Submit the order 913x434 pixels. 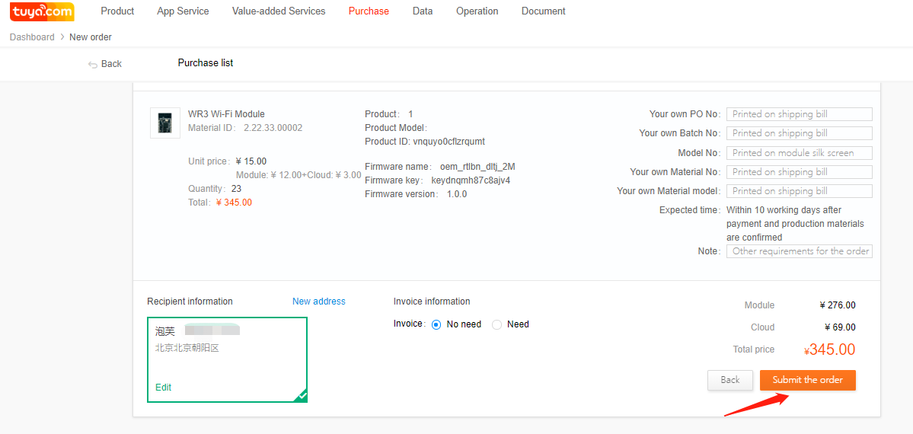pos(807,380)
